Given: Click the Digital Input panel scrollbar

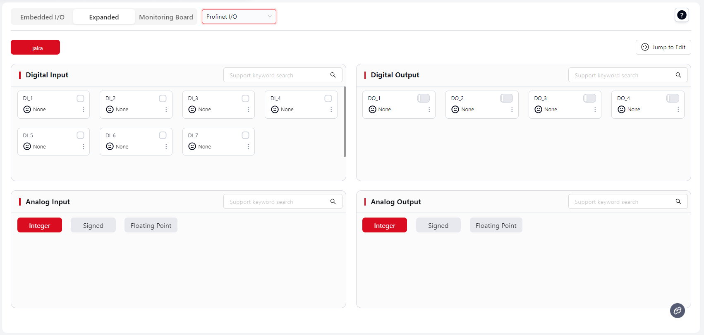Looking at the screenshot, I should pyautogui.click(x=345, y=122).
